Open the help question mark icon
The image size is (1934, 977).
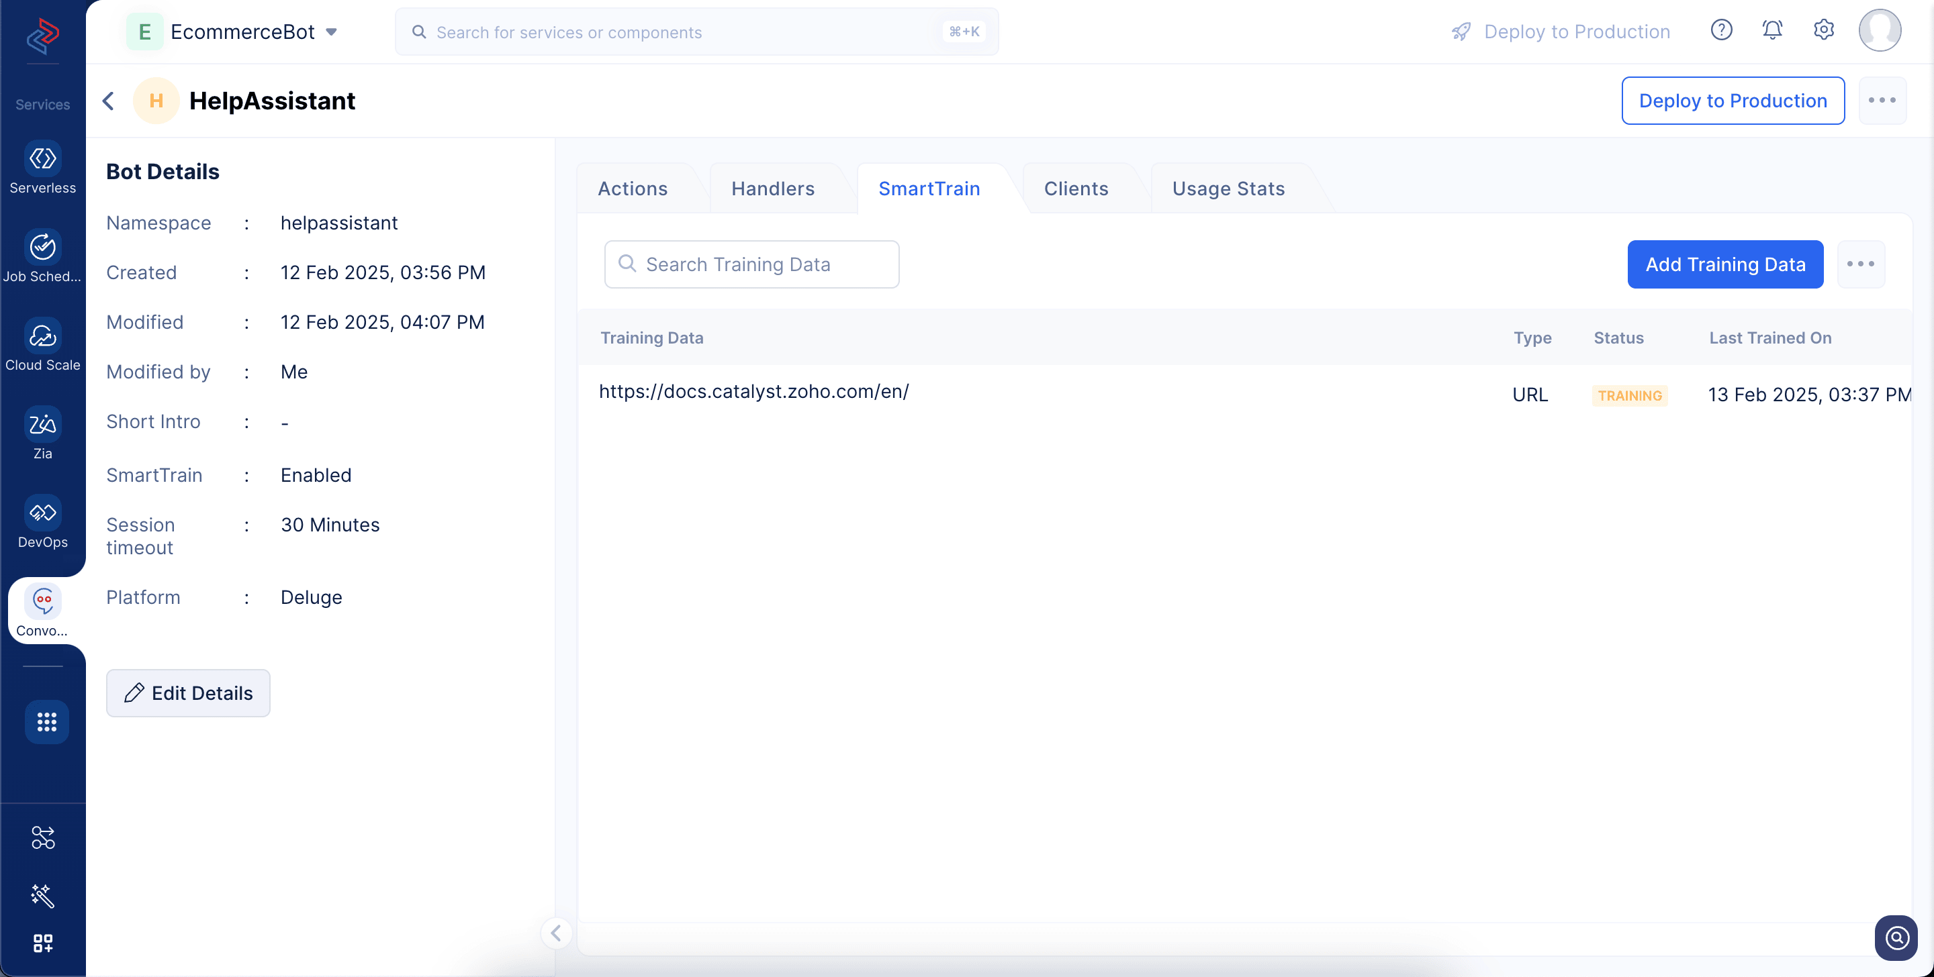(1722, 30)
